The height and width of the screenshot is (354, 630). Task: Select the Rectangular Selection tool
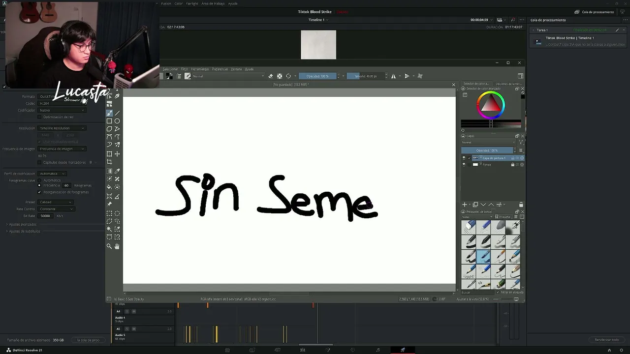click(x=109, y=213)
